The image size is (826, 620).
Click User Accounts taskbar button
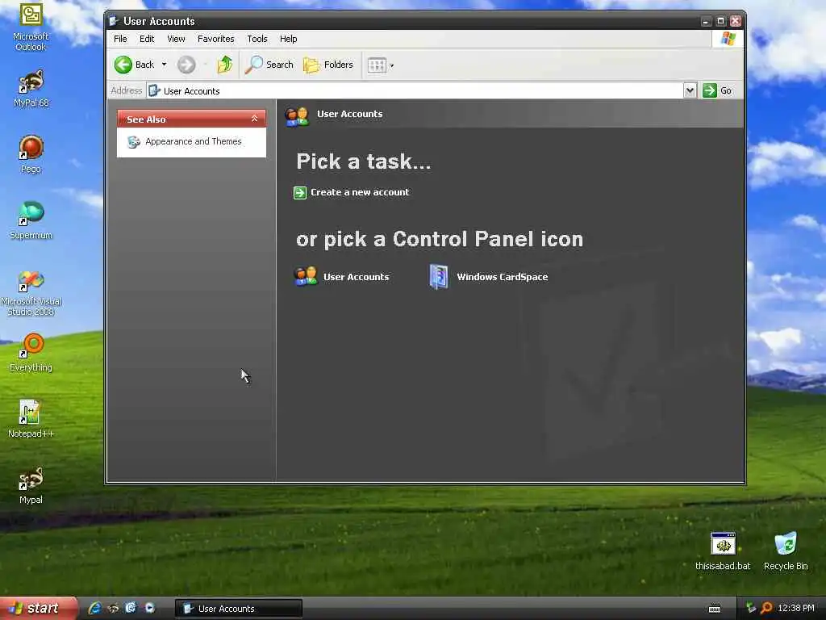coord(239,609)
